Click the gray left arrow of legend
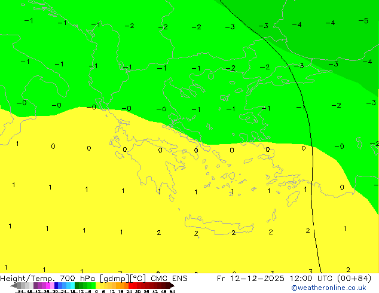The image size is (379, 293). point(14,286)
